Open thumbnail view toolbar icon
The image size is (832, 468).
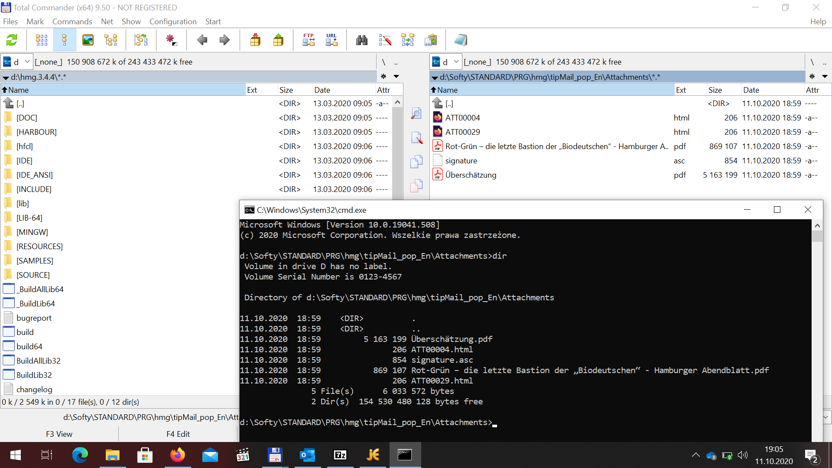coord(88,40)
